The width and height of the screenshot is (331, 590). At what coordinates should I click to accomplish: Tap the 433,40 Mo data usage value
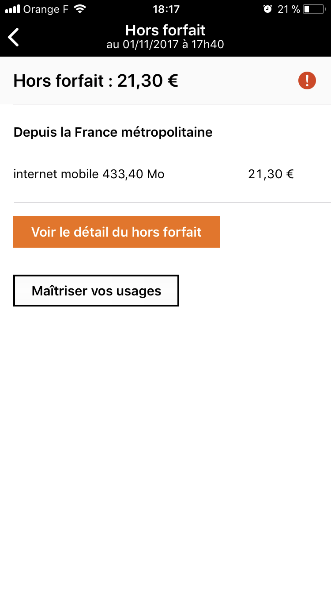coord(133,174)
